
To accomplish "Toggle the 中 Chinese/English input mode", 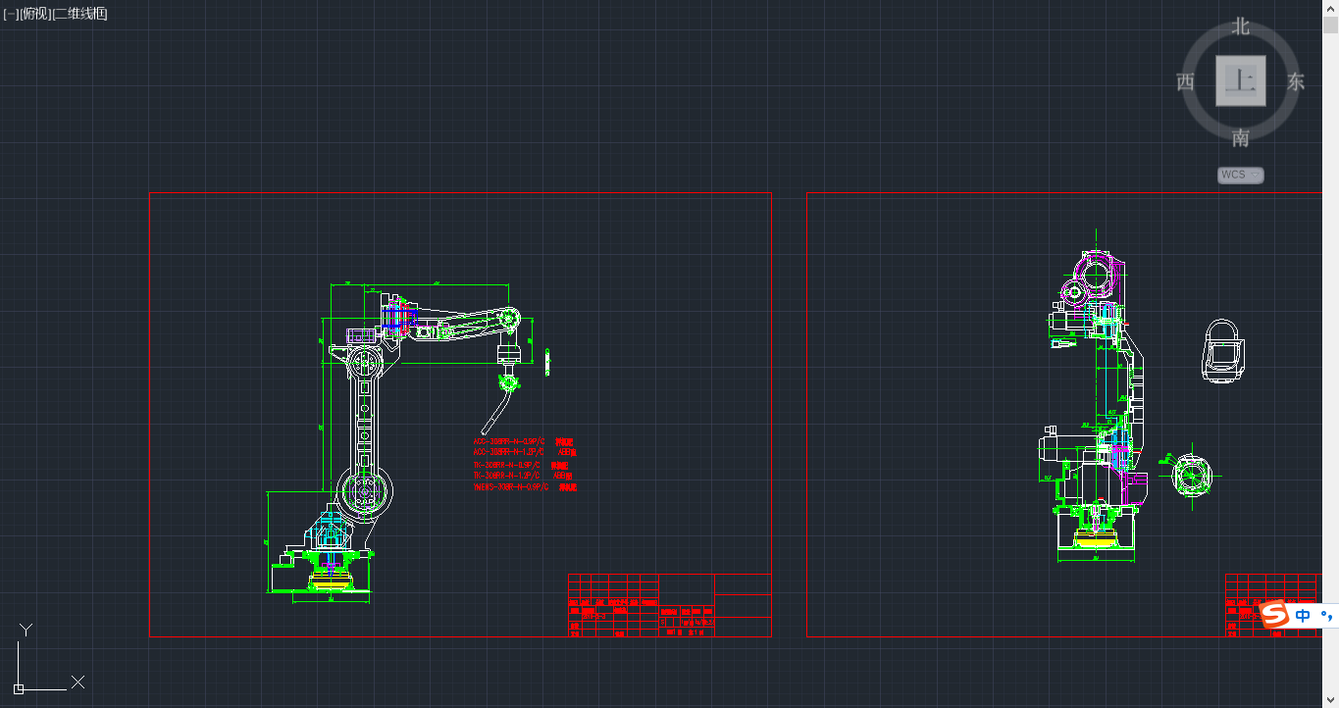I will (x=1303, y=616).
